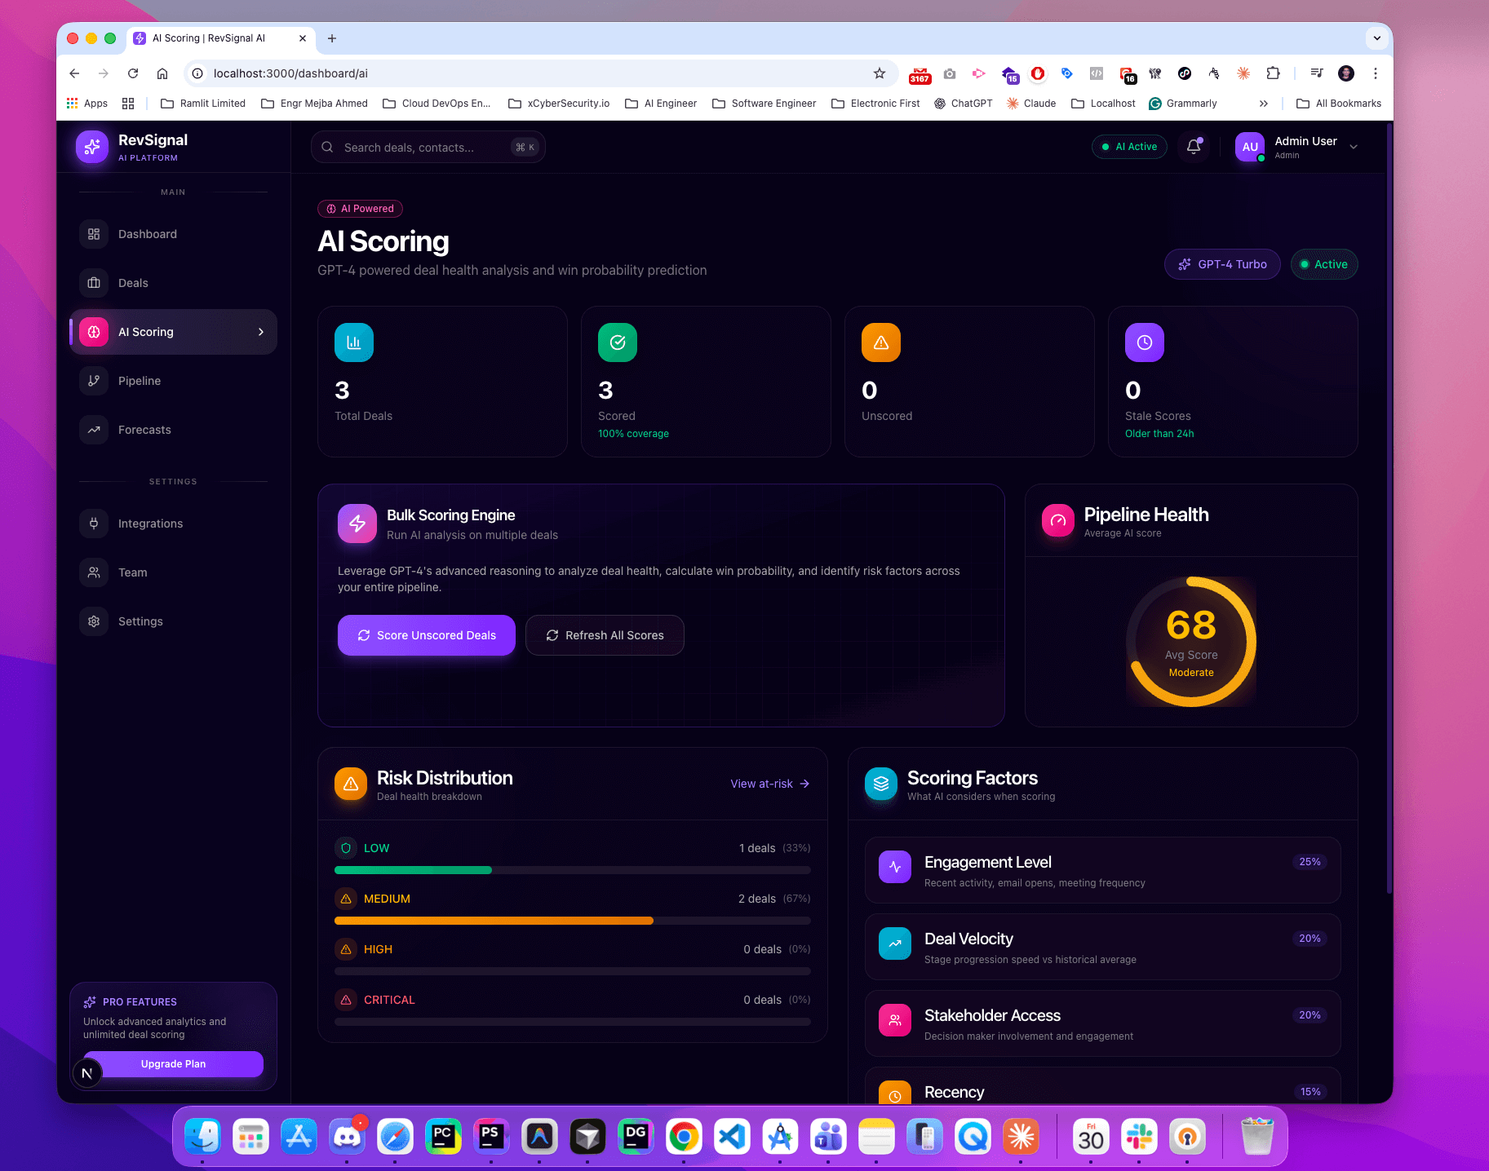Toggle the AI Active indicator
Image resolution: width=1489 pixels, height=1171 pixels.
1129,147
